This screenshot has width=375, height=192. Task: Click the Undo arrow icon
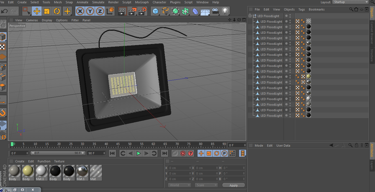tap(5, 11)
